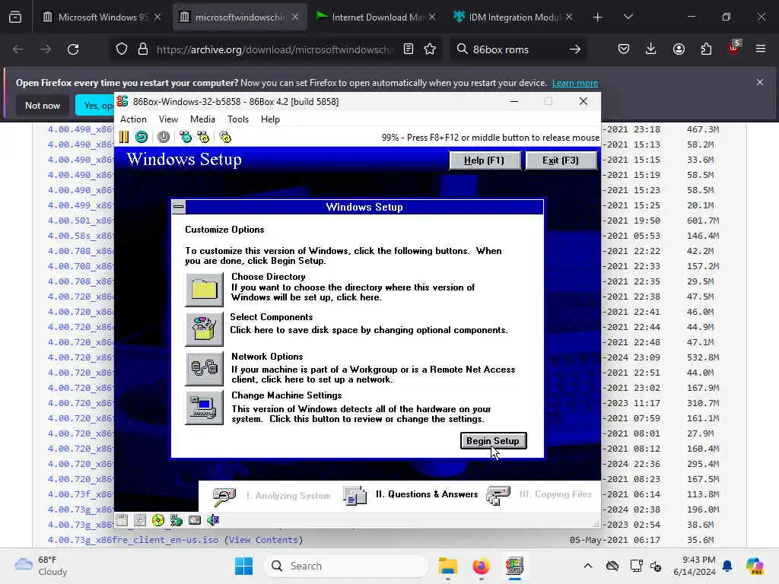Open File Explorer from taskbar

pyautogui.click(x=447, y=566)
